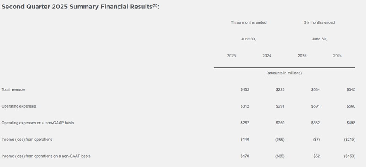Click the Operating expenses row label
This screenshot has height=167, width=366.
tap(19, 106)
